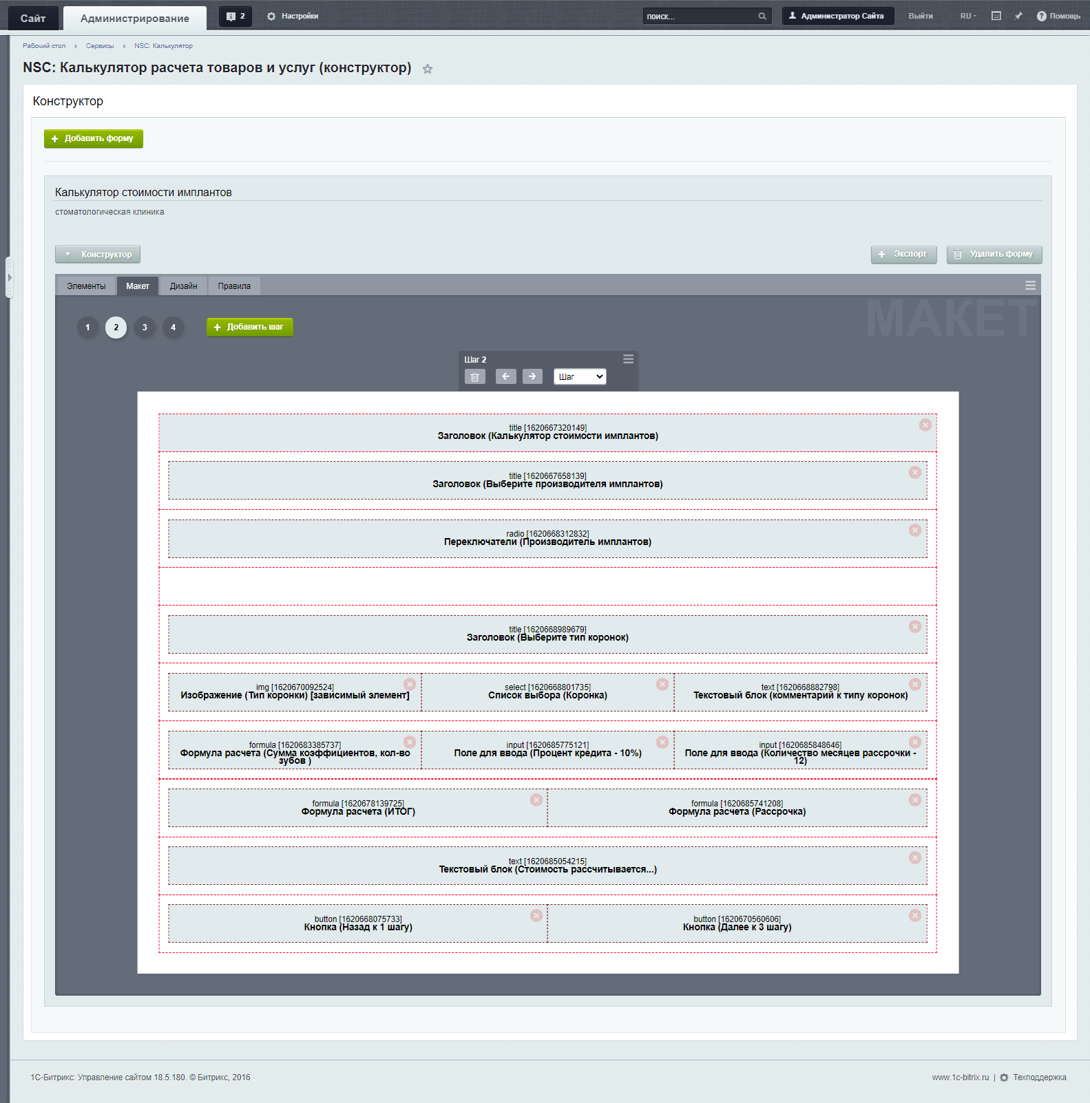Move step 2 right using the arrow icon

(x=532, y=376)
